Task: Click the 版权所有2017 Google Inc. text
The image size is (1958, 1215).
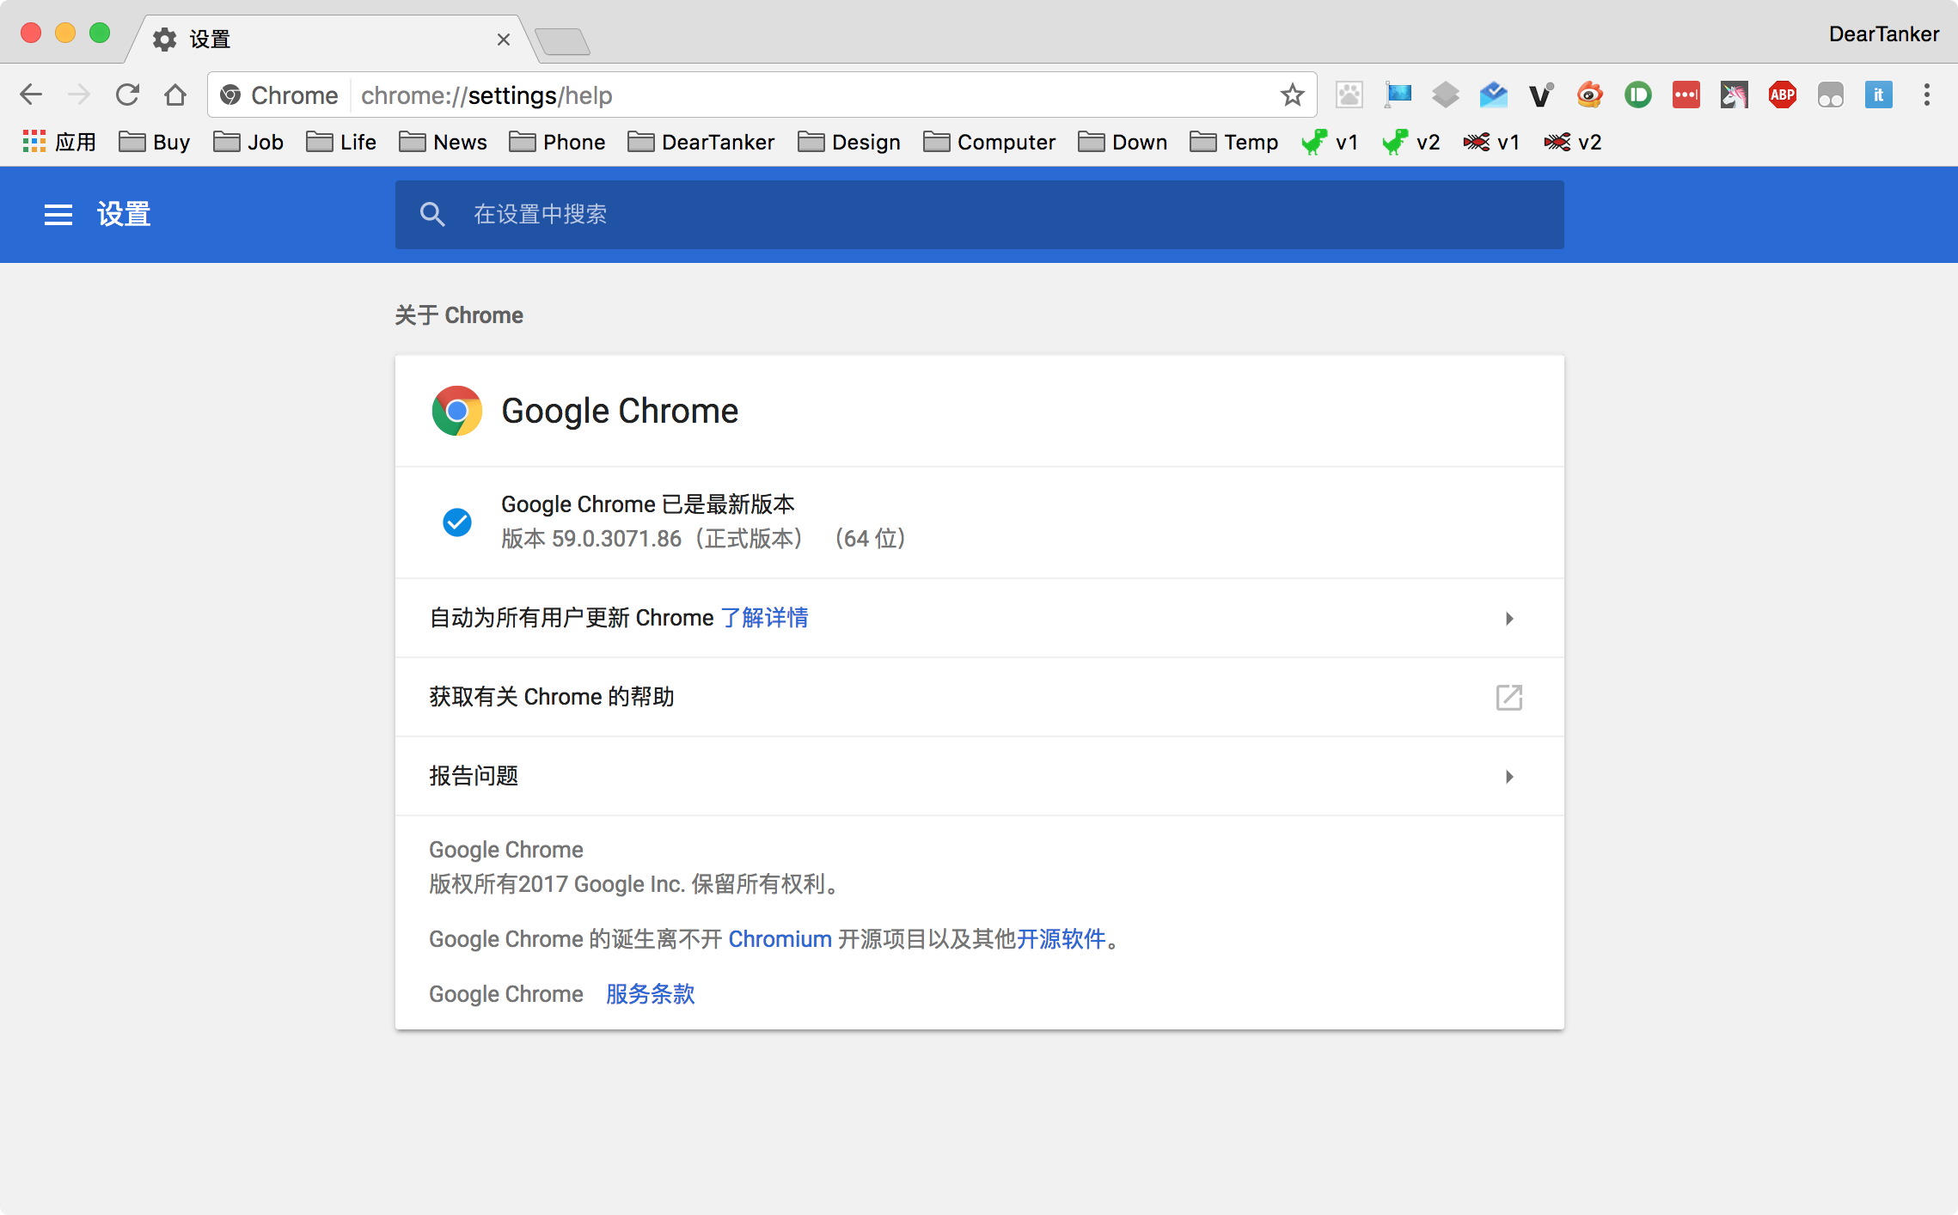Action: click(x=634, y=884)
